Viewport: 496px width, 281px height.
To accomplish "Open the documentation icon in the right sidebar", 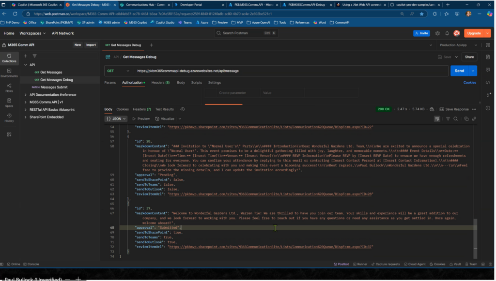I will (488, 57).
